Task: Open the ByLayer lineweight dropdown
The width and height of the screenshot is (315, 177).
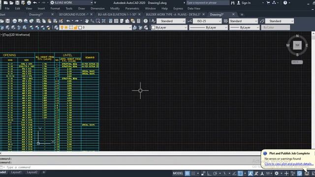Action: (x=245, y=28)
